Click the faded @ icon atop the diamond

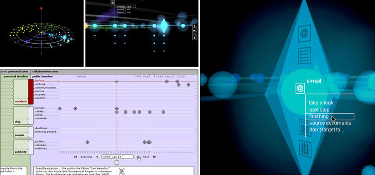pos(304,32)
